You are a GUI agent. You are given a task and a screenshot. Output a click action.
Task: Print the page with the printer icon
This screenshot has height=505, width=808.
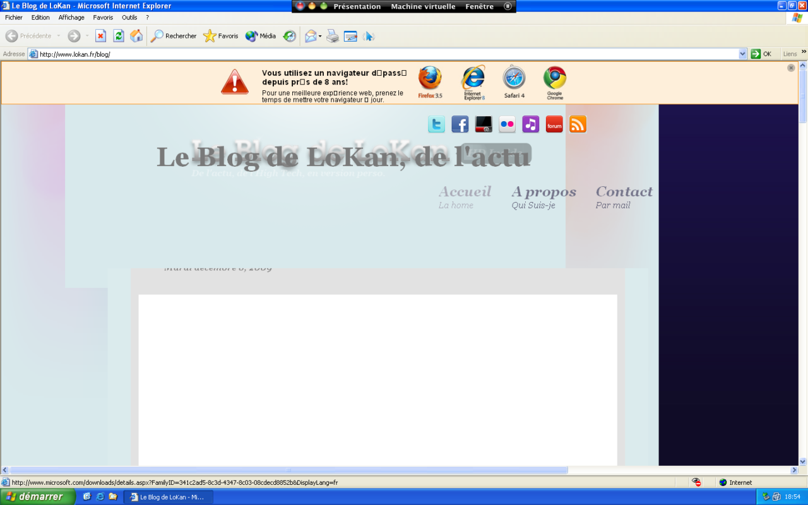click(x=333, y=36)
